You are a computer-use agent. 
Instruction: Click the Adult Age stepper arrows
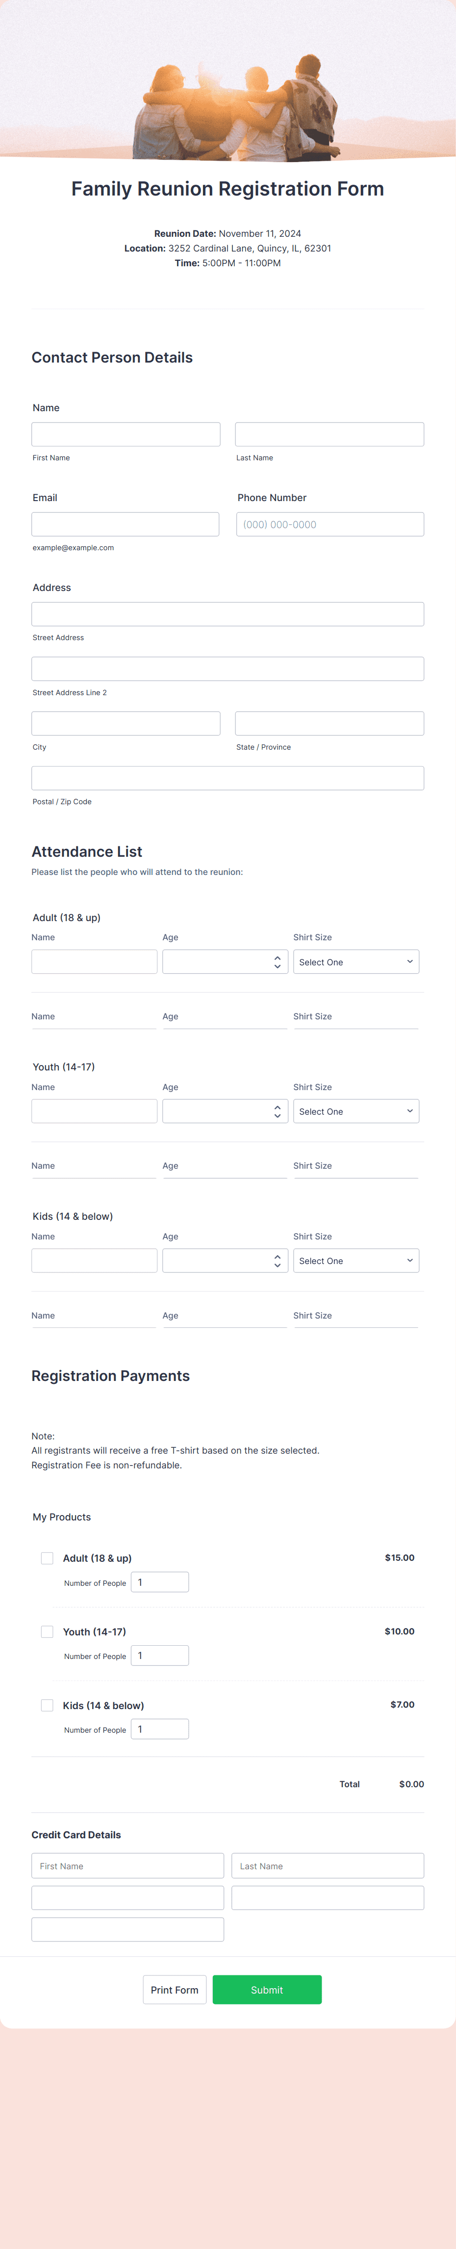click(x=277, y=962)
